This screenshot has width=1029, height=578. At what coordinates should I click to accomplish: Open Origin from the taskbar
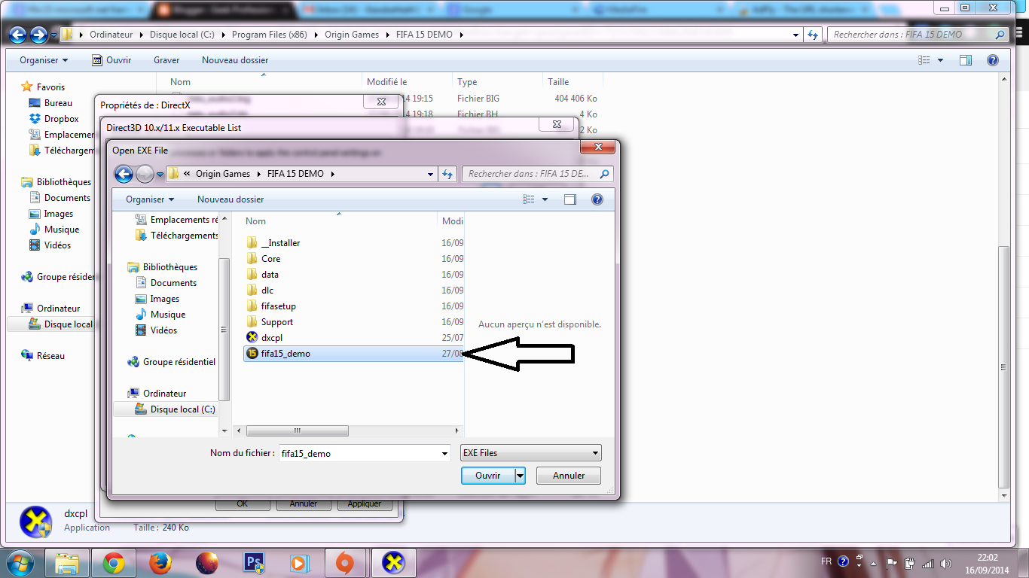[x=345, y=562]
